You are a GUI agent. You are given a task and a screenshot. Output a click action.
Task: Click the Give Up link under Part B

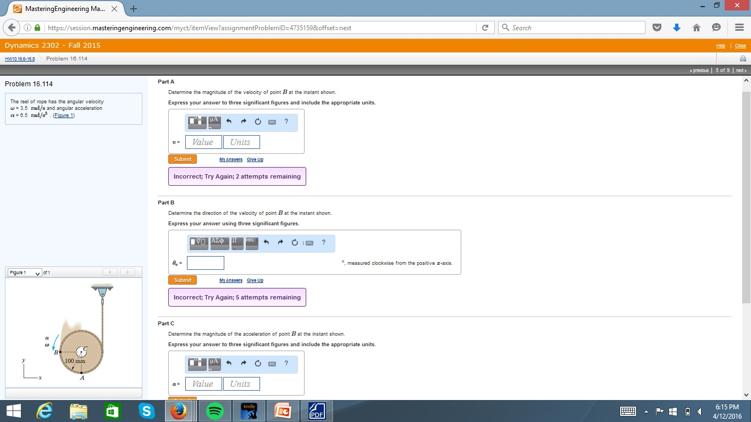click(x=255, y=280)
